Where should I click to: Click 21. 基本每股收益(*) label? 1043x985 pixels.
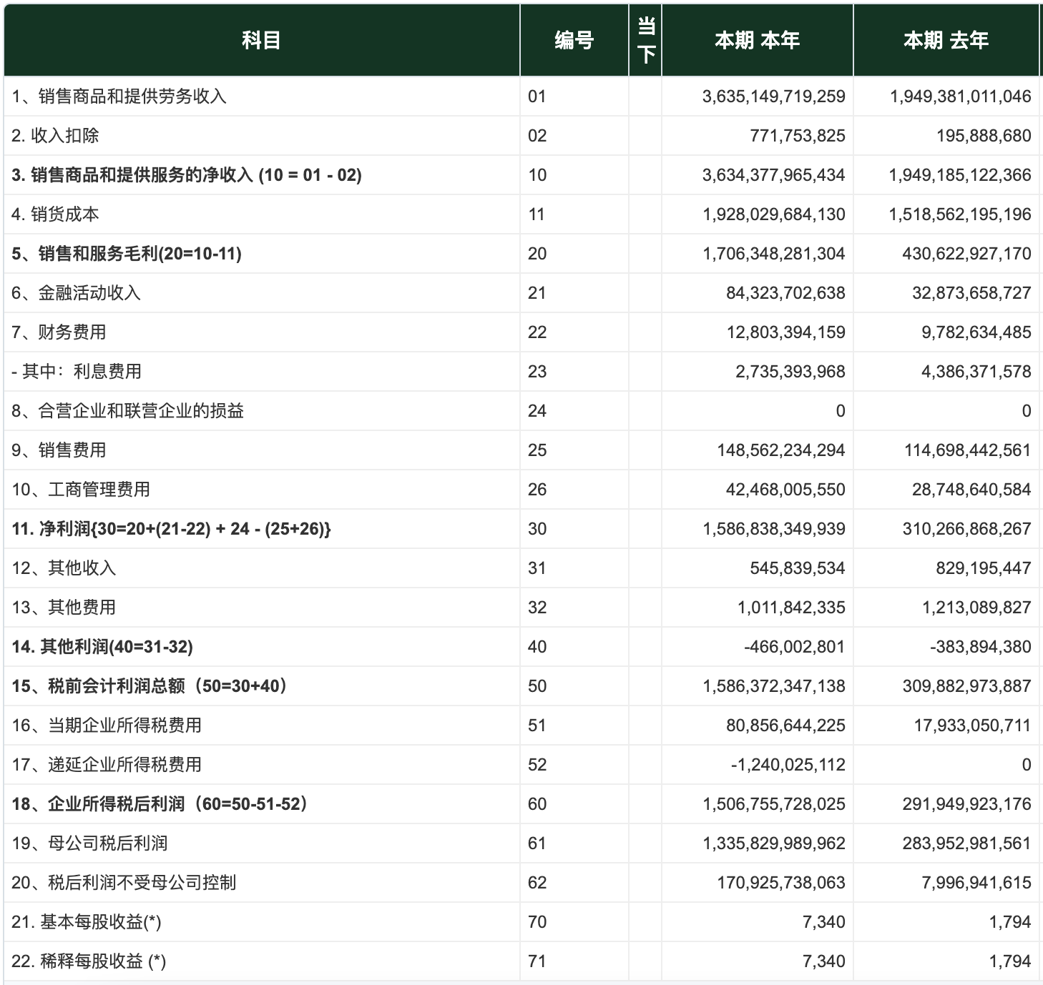pos(87,922)
